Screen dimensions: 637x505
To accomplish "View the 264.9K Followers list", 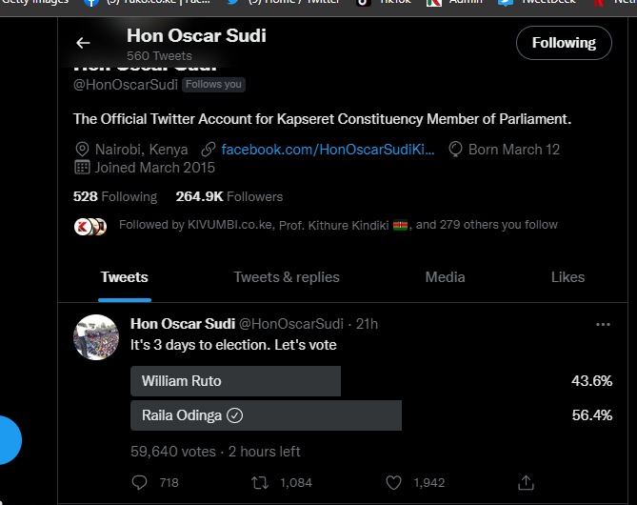I will pos(229,197).
